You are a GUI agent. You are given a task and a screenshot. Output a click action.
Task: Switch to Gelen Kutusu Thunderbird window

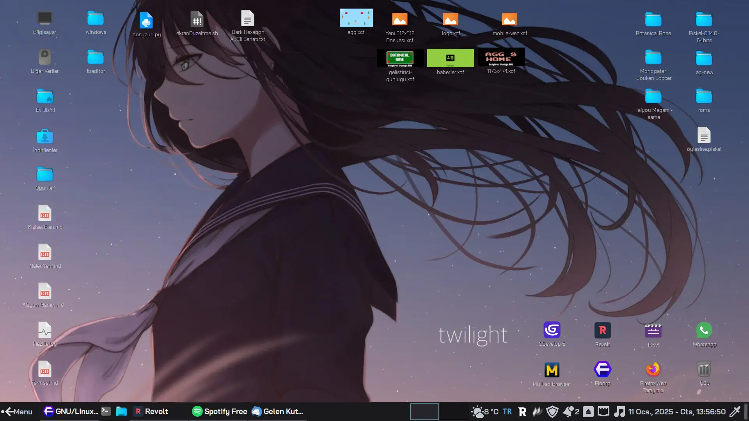277,412
